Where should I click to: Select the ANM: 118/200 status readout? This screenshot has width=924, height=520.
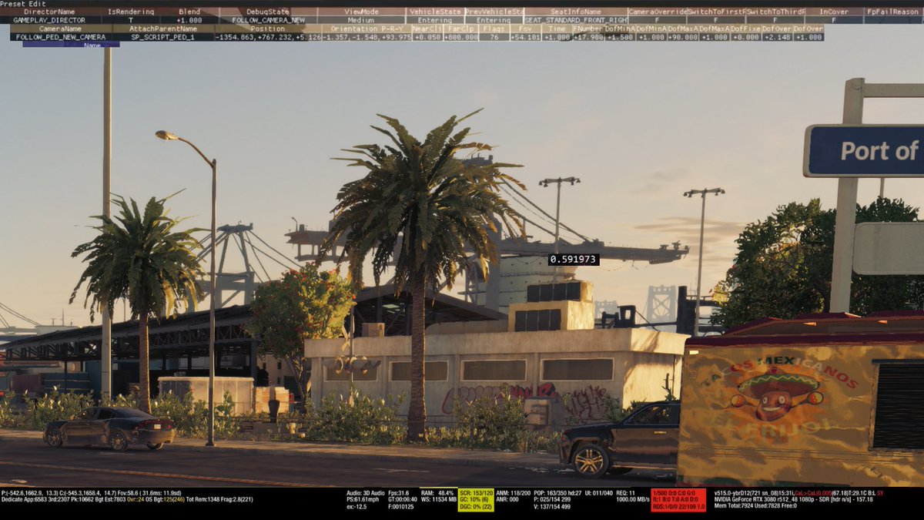(x=514, y=491)
